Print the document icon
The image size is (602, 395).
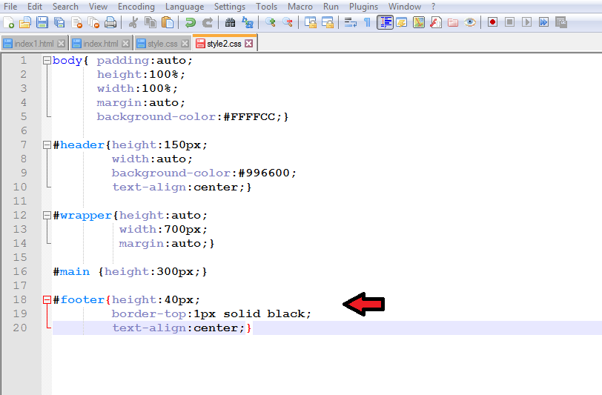(x=110, y=23)
